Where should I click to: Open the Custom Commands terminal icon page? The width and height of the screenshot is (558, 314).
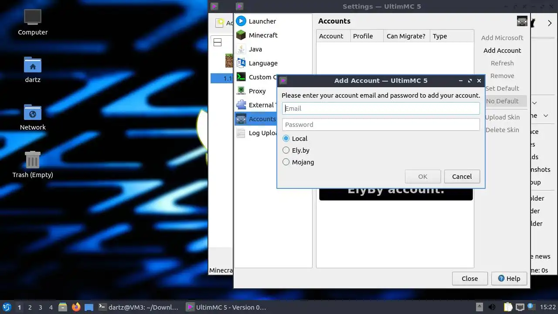point(241,77)
